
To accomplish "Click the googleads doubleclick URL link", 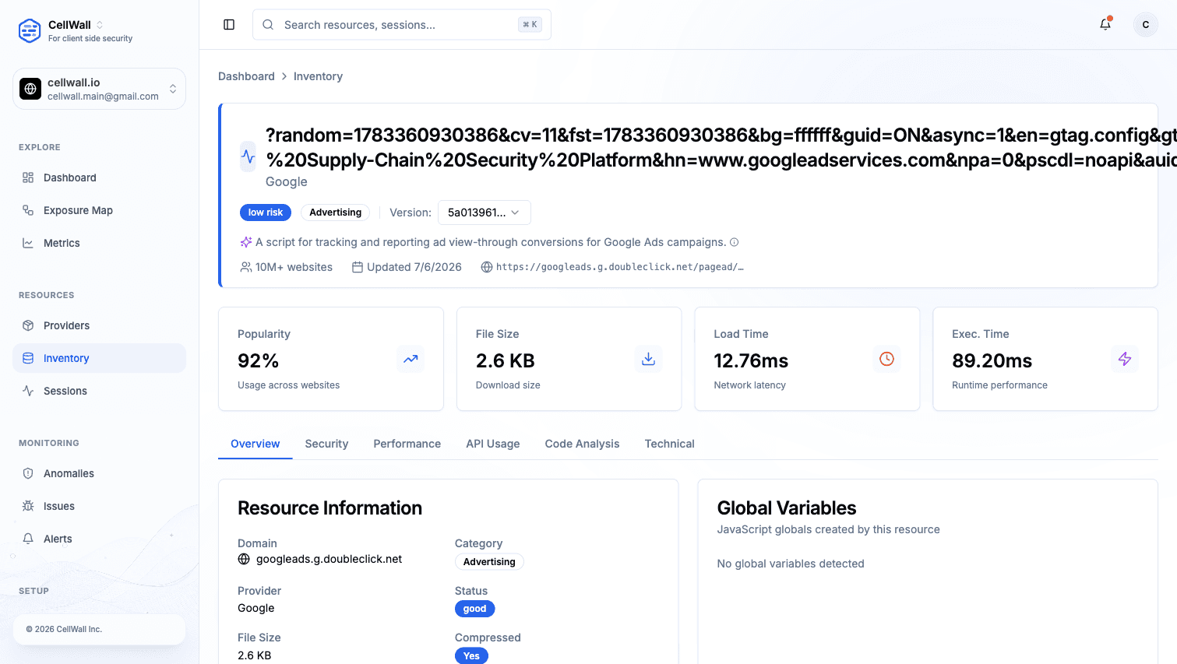I will [620, 267].
